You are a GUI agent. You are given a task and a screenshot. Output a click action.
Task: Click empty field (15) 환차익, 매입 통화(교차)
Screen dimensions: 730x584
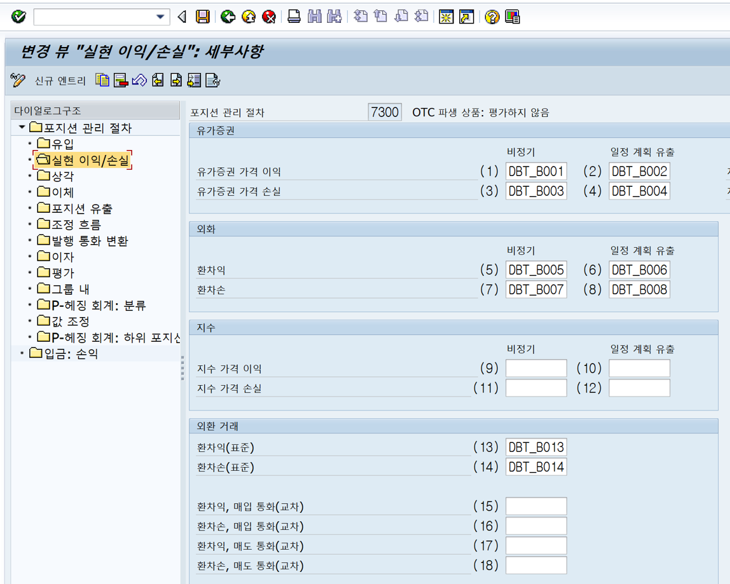(536, 506)
